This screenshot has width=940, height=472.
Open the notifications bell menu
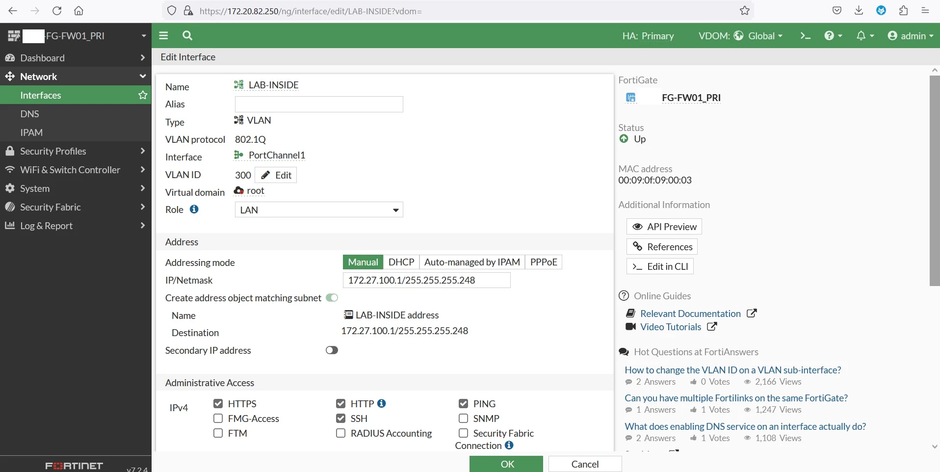tap(865, 36)
